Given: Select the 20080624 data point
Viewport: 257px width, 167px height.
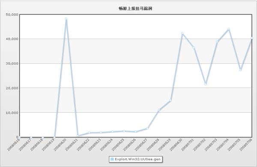Looking at the screenshot, I should 112,132.
